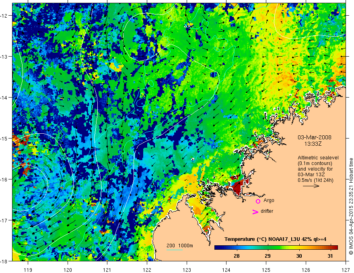Click longitude axis label 122
Viewport: 354px width, 273px height.
click(147, 270)
